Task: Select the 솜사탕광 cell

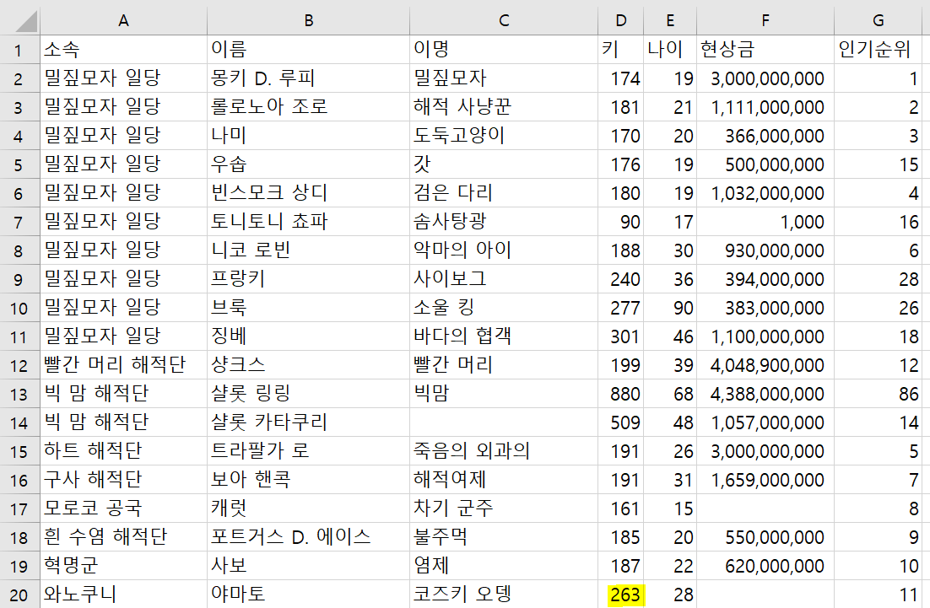Action: 504,222
